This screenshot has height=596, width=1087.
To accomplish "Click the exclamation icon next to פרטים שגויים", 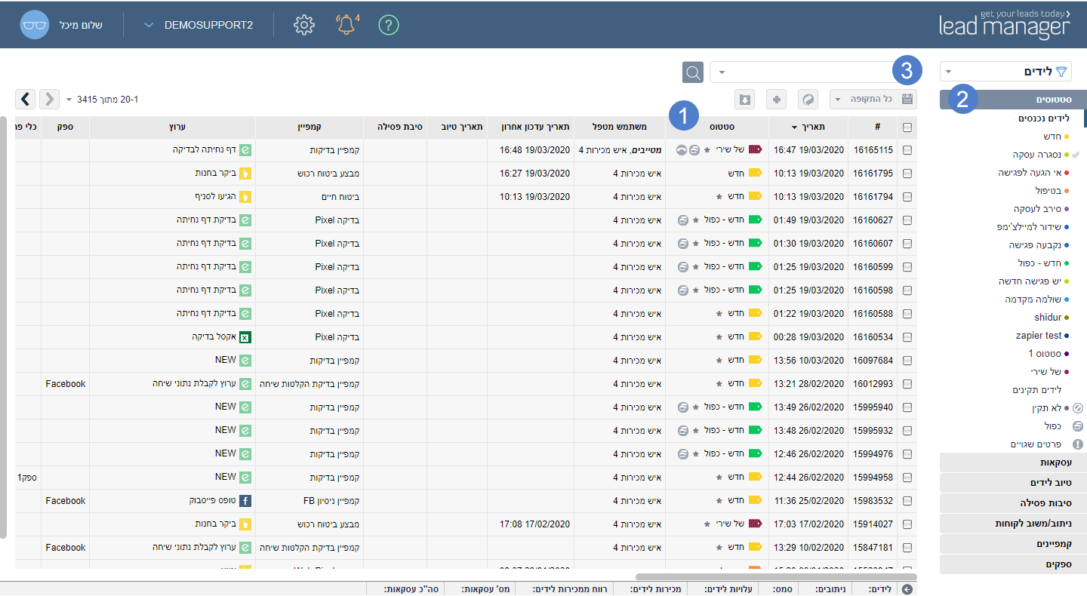I will (x=1078, y=444).
